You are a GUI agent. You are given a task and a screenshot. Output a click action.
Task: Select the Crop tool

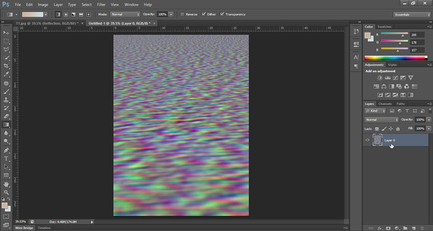tap(6, 66)
